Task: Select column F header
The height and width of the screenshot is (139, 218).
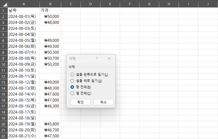Action: coord(130,4)
